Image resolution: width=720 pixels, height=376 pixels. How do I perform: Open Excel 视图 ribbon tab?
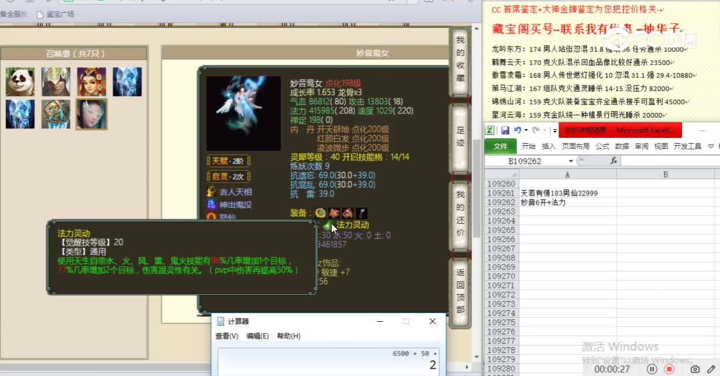661,146
